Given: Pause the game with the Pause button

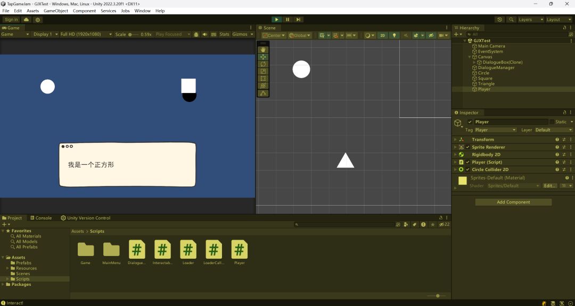Looking at the screenshot, I should point(287,20).
